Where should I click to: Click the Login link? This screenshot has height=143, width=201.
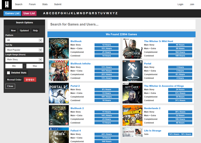180,4
